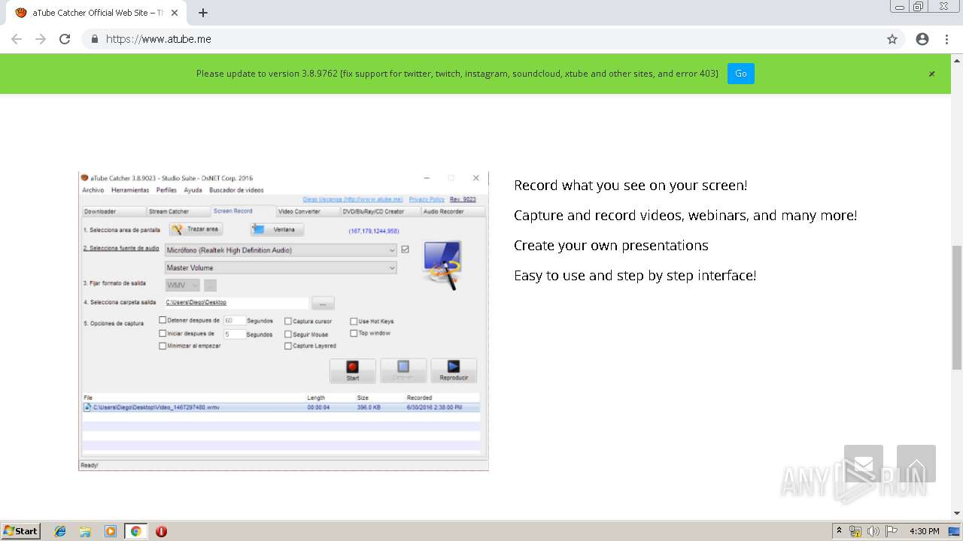Open Archivo menu in the aTube screenshot

click(93, 190)
